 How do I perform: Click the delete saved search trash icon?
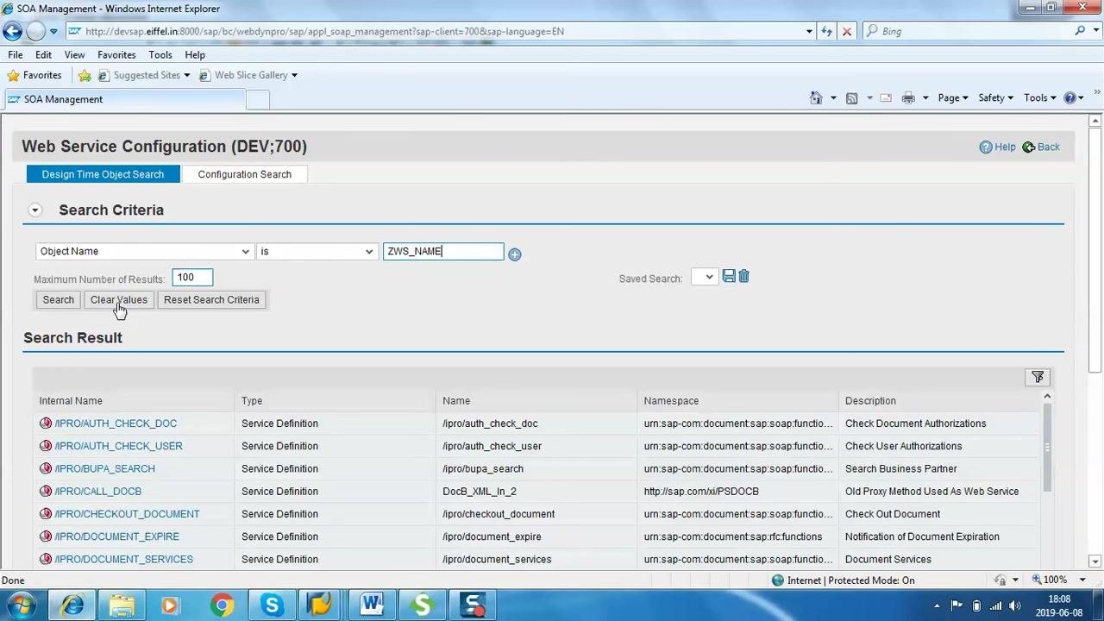coord(743,276)
